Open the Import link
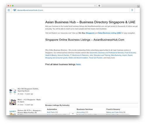The height and width of the screenshot is (124, 146). tap(125, 55)
